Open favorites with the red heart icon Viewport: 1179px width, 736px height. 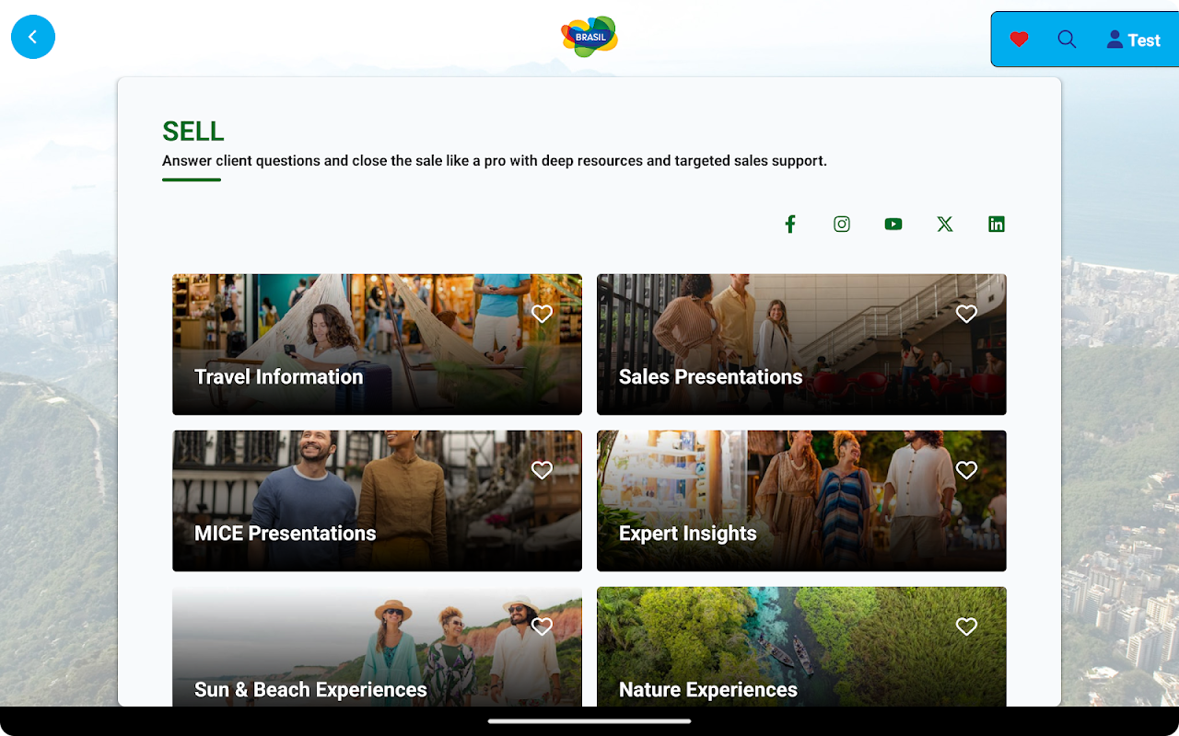(x=1019, y=40)
